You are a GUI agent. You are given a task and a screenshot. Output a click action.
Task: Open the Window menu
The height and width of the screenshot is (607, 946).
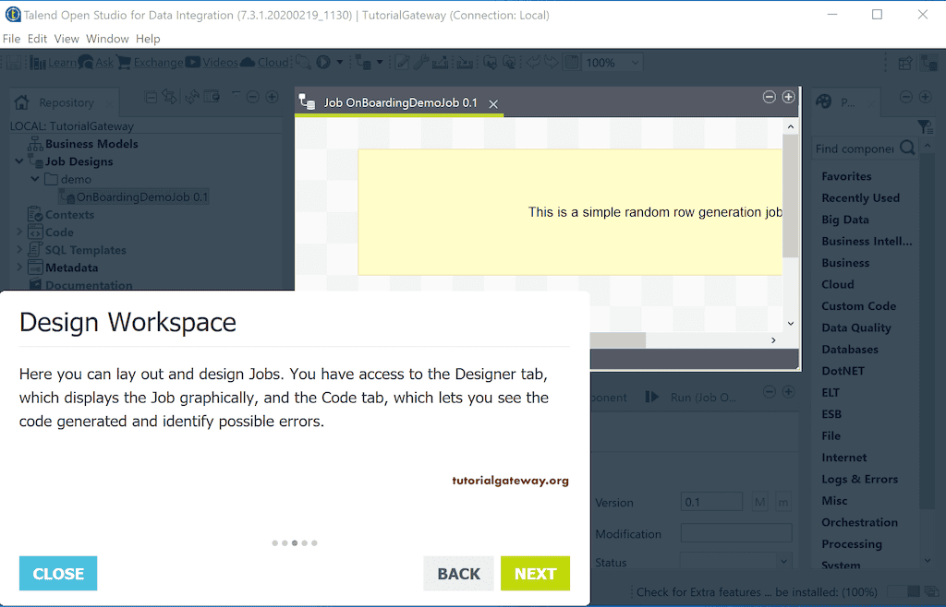click(107, 39)
